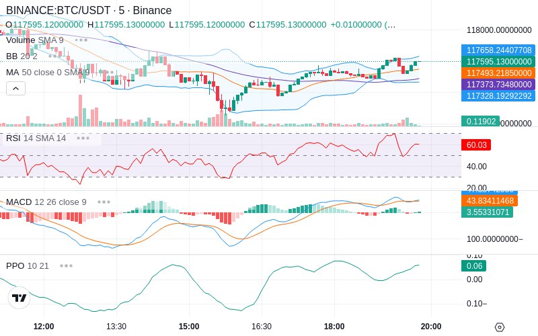Image resolution: width=538 pixels, height=336 pixels.
Task: Click the 117328.19292292 lower band price tag
Action: [498, 95]
